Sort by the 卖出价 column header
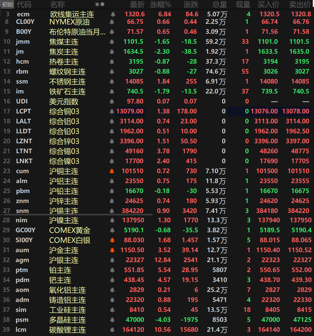The height and width of the screenshot is (336, 314). pyautogui.click(x=300, y=4)
